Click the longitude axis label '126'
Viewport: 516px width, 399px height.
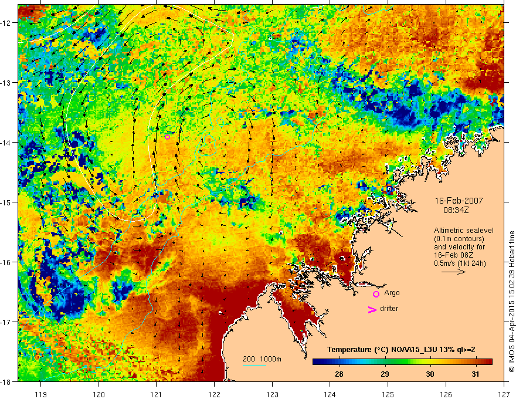pos(446,394)
